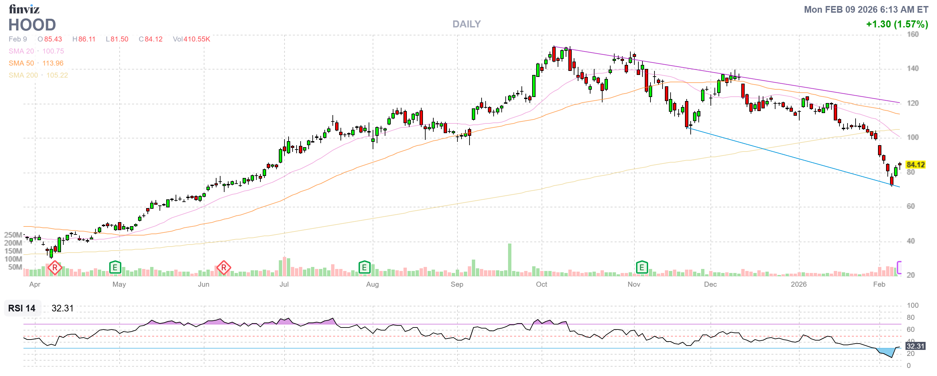Click the November green E earnings marker
Screen dimensions: 937x376
pos(642,268)
